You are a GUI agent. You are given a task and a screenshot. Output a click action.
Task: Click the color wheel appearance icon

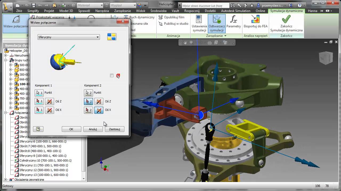(x=139, y=5)
